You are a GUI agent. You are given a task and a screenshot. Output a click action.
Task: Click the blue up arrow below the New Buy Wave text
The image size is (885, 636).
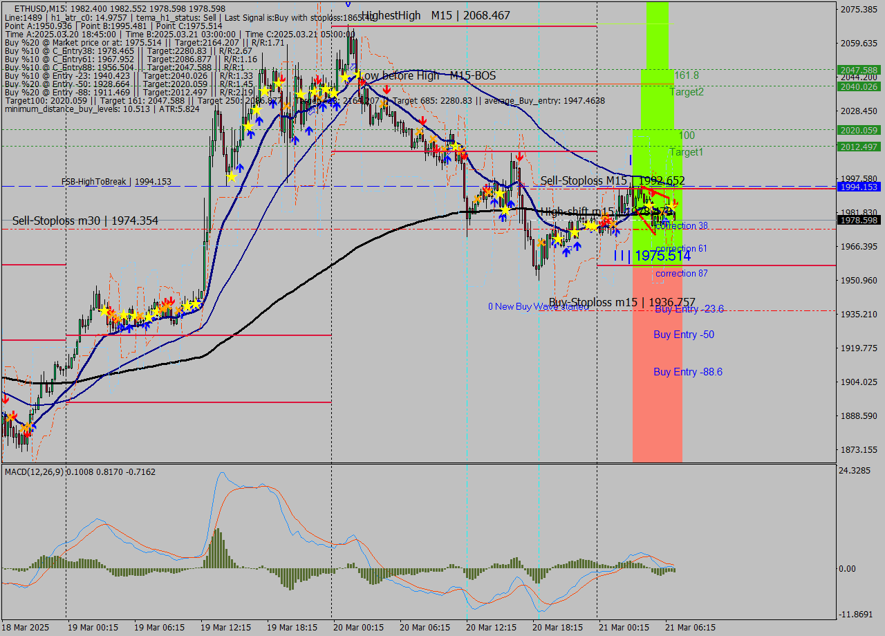[x=566, y=252]
